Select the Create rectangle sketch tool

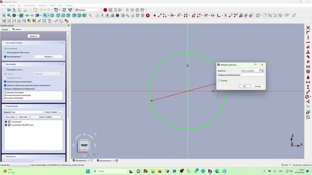(x=198, y=15)
